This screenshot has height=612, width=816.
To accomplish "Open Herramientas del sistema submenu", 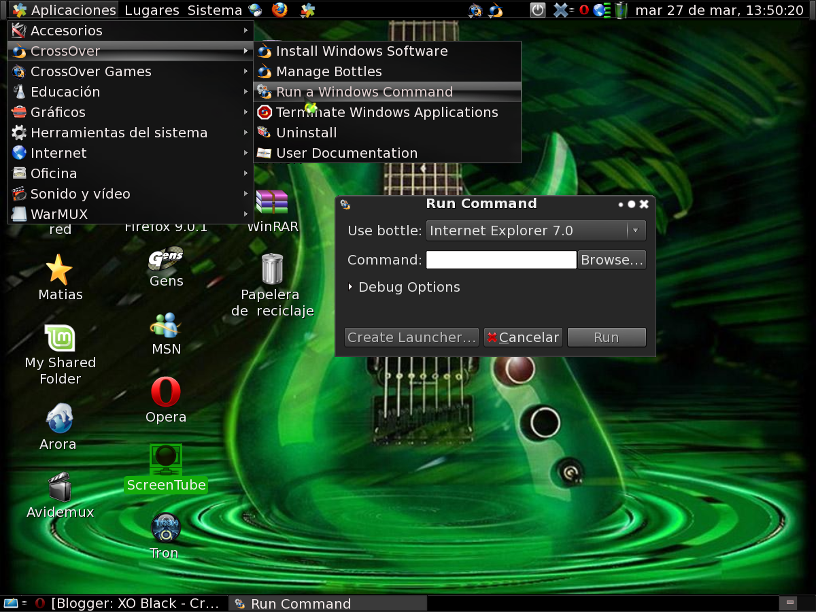I will 131,133.
